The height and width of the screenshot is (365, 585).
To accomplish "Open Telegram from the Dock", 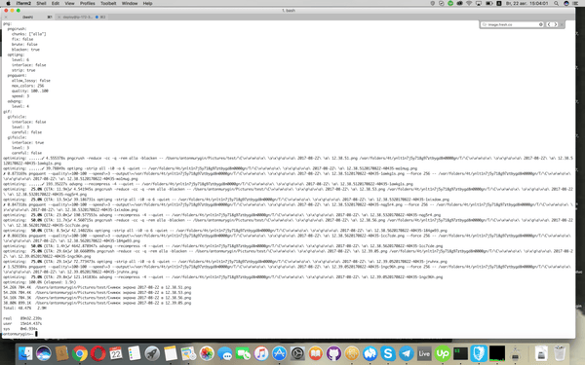I will (x=406, y=353).
